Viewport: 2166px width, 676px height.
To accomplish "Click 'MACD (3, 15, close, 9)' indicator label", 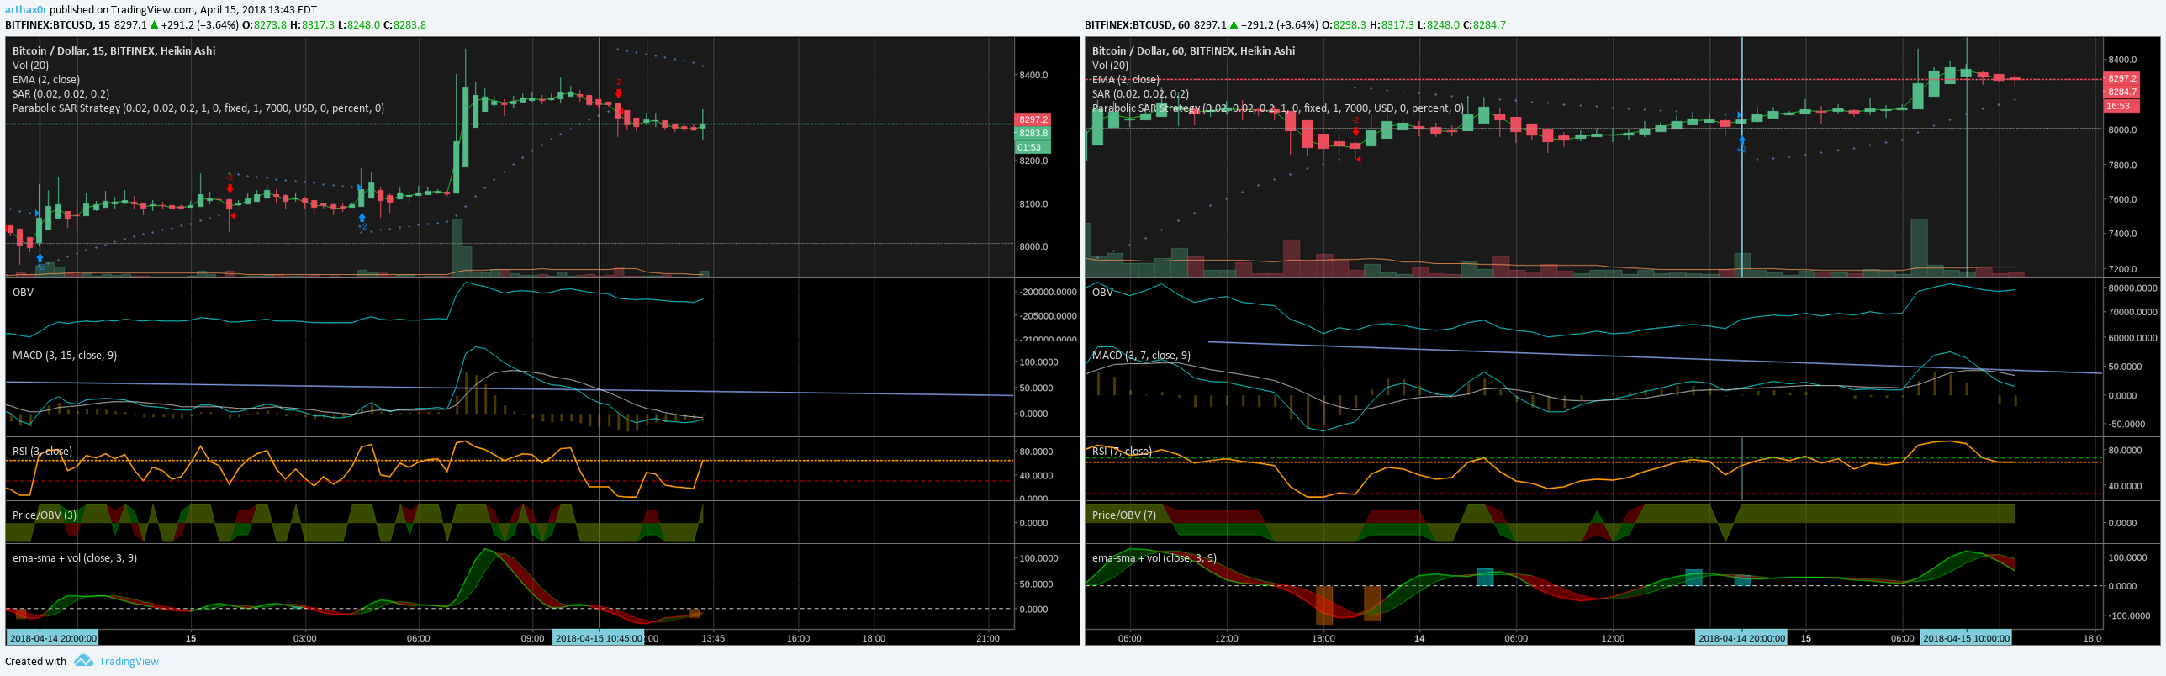I will tap(65, 355).
